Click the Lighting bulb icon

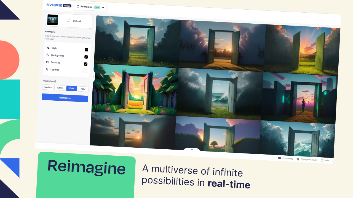point(47,69)
